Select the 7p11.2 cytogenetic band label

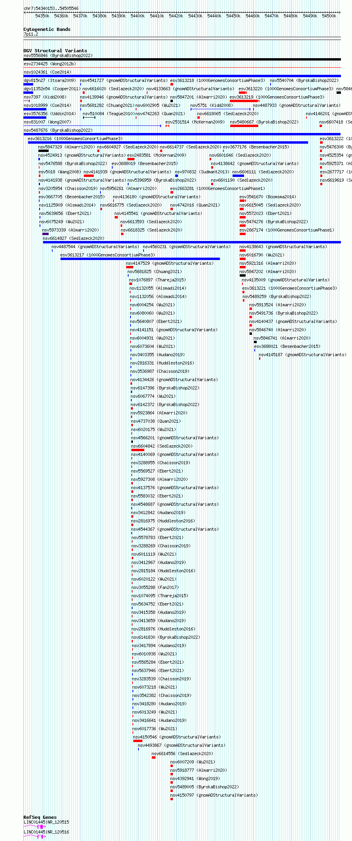coord(31,34)
